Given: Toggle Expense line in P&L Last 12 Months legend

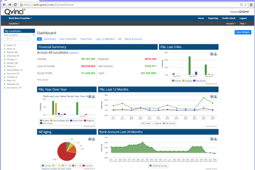Looking at the screenshot, I should pyautogui.click(x=157, y=123).
